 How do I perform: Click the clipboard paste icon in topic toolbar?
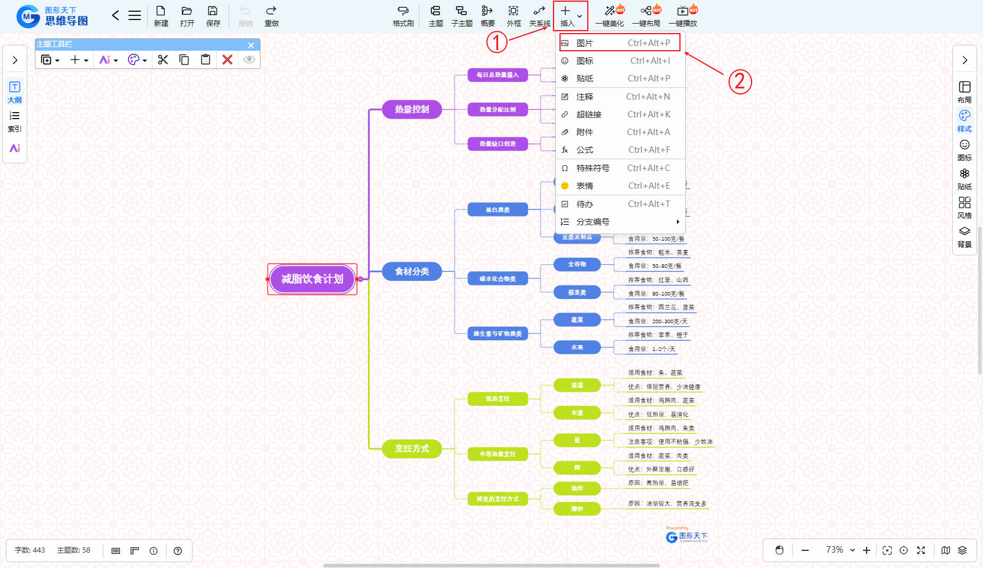206,60
